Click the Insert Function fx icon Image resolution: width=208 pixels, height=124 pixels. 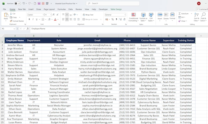(28, 29)
